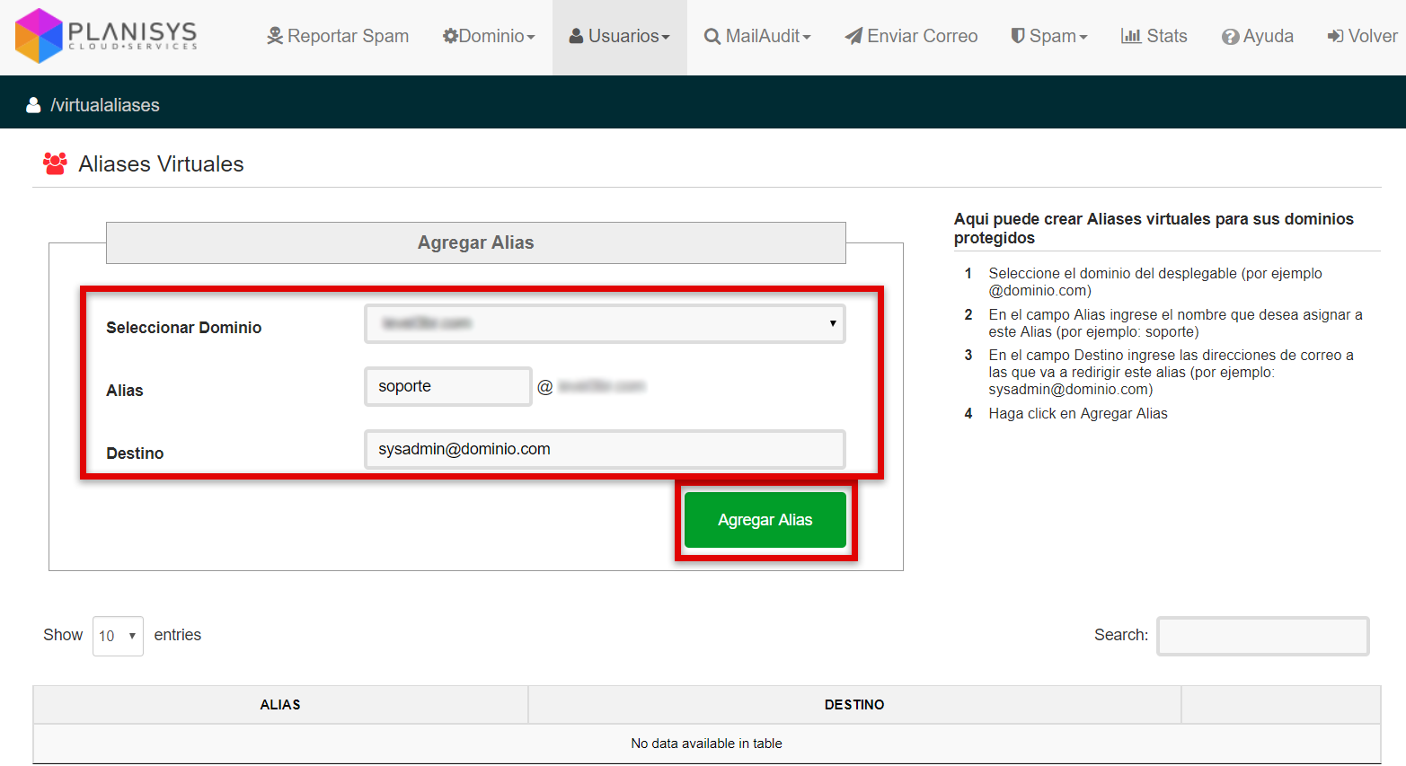The image size is (1406, 766).
Task: Click the question mark Ayuda icon
Action: 1230,37
